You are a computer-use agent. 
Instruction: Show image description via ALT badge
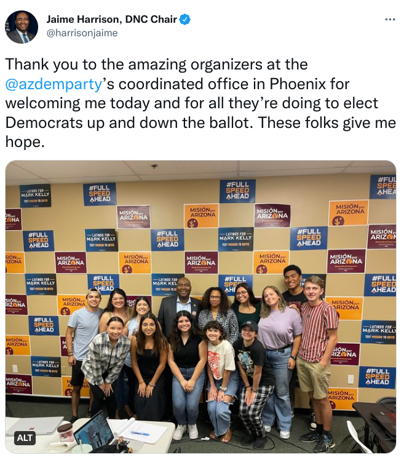click(x=25, y=438)
